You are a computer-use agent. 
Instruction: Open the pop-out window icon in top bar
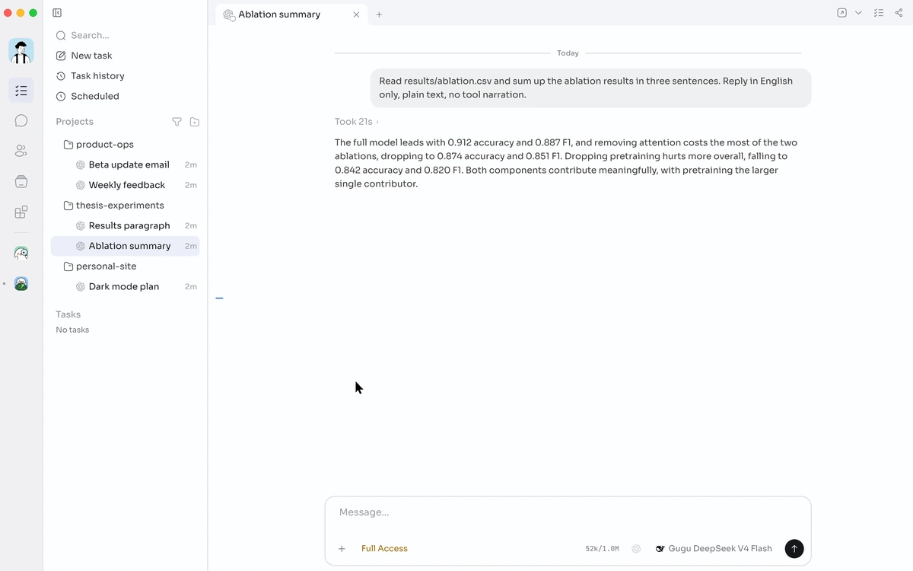pyautogui.click(x=841, y=13)
